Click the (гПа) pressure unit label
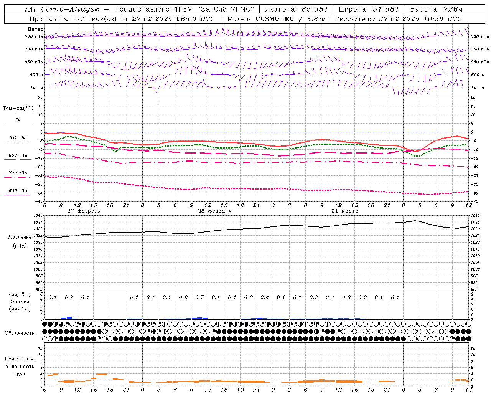The height and width of the screenshot is (393, 491). [20, 246]
